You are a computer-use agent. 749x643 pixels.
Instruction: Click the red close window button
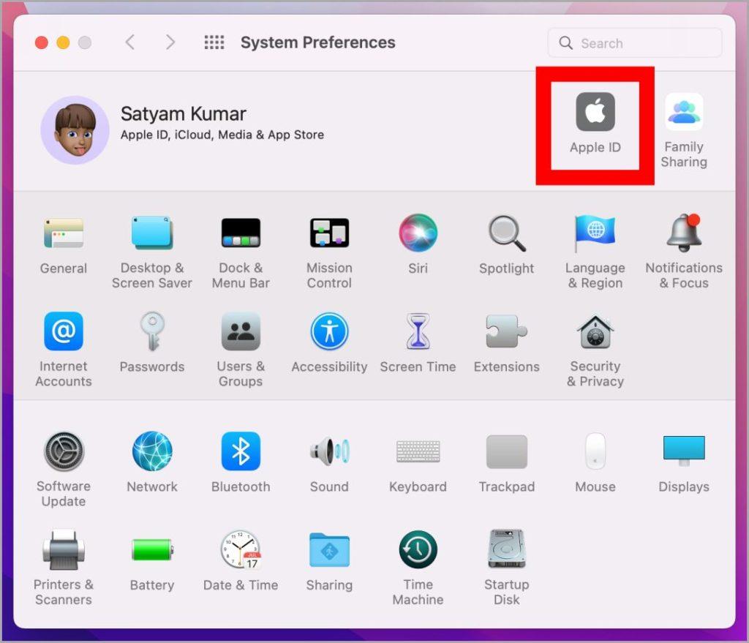tap(42, 42)
